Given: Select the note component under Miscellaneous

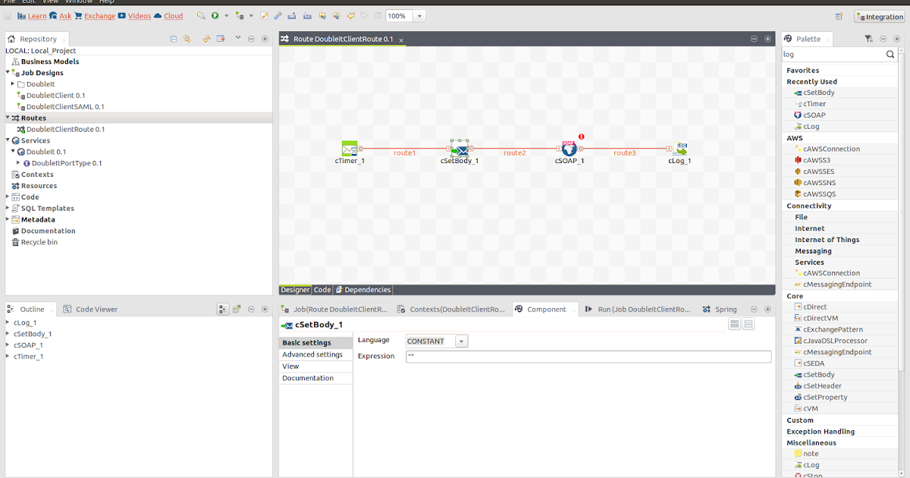Looking at the screenshot, I should click(x=808, y=453).
